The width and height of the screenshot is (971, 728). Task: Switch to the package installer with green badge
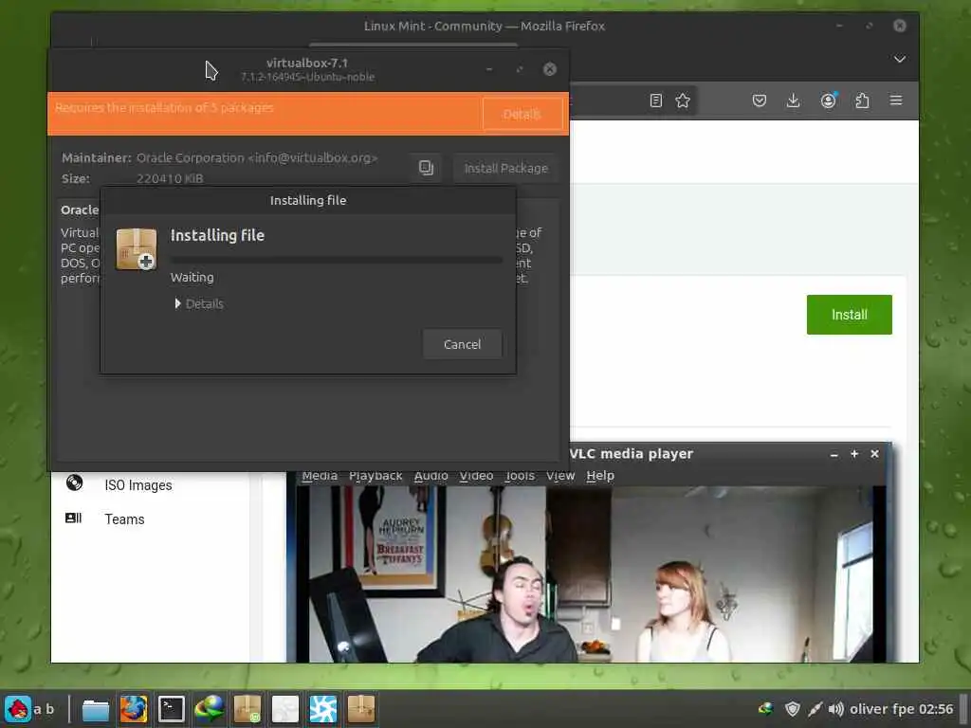(247, 709)
